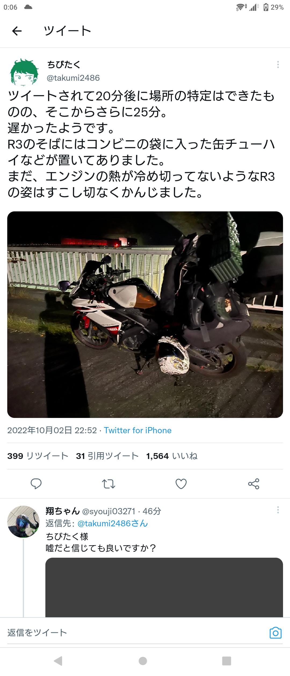The image size is (290, 676).
Task: Tap the @takumi2486さん mention link
Action: (x=113, y=523)
